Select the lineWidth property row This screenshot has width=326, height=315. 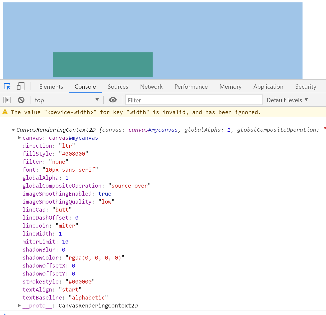pos(42,234)
